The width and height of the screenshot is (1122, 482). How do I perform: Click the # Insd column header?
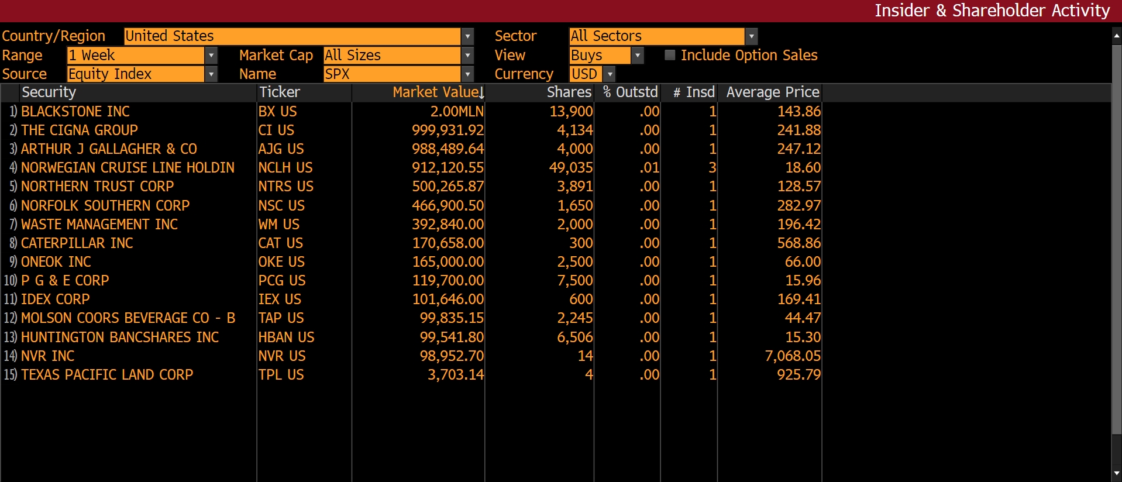coord(694,92)
